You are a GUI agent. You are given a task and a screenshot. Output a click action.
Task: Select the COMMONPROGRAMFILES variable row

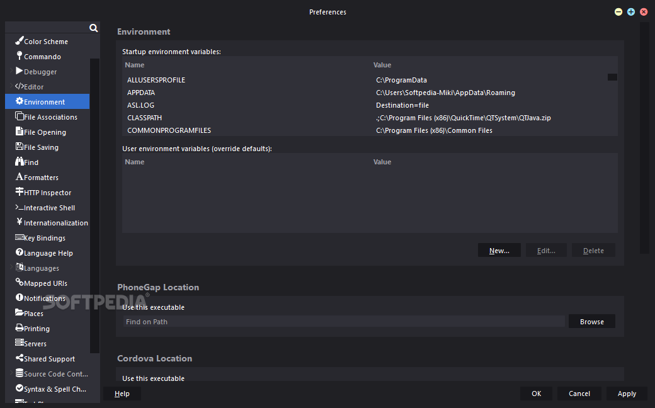(370, 130)
